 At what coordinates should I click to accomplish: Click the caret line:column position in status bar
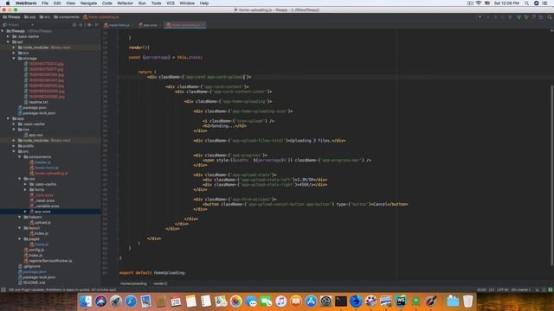click(481, 289)
